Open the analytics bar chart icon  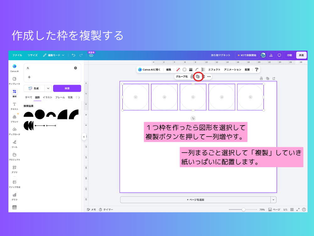[271, 55]
